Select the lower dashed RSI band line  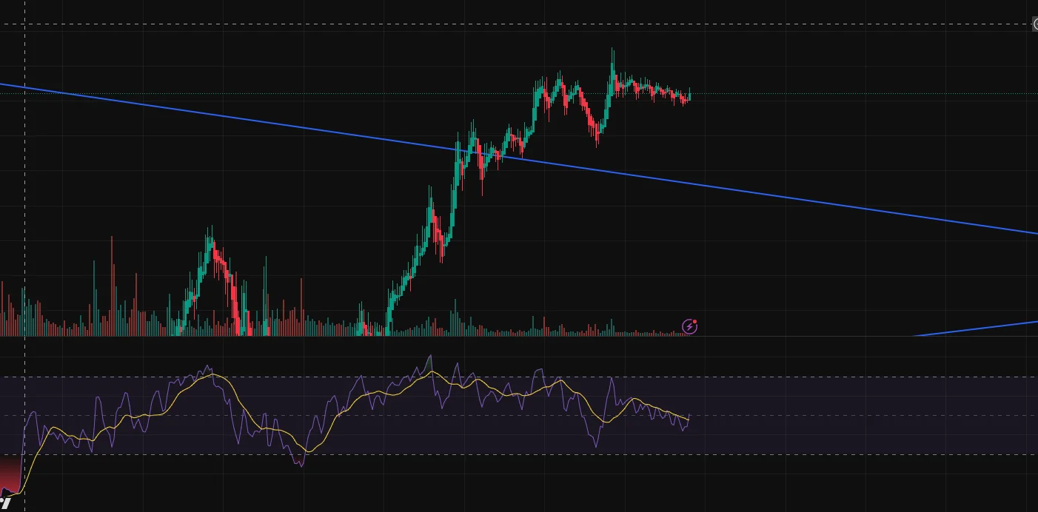[x=518, y=454]
